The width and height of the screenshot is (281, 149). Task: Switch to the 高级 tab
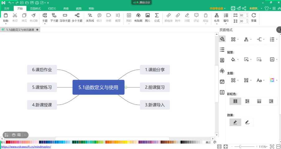point(66,9)
